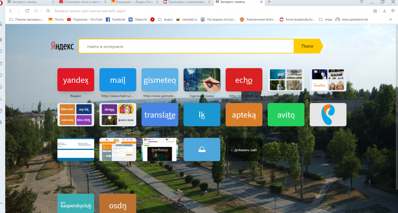Click the Яндекс logo
The height and width of the screenshot is (213, 398).
click(x=62, y=46)
